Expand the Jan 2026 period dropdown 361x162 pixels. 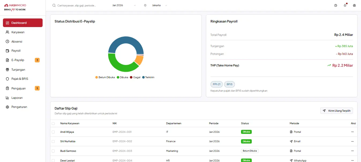coord(124,5)
